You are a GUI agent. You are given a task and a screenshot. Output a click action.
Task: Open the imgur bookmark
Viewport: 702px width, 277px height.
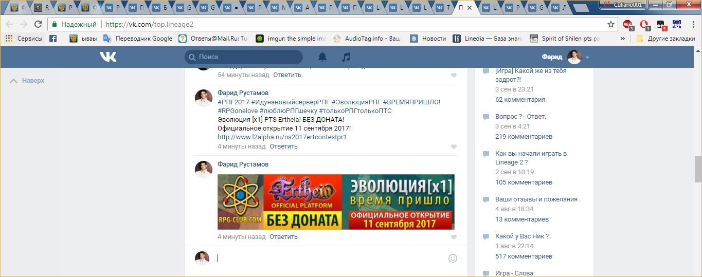[291, 39]
